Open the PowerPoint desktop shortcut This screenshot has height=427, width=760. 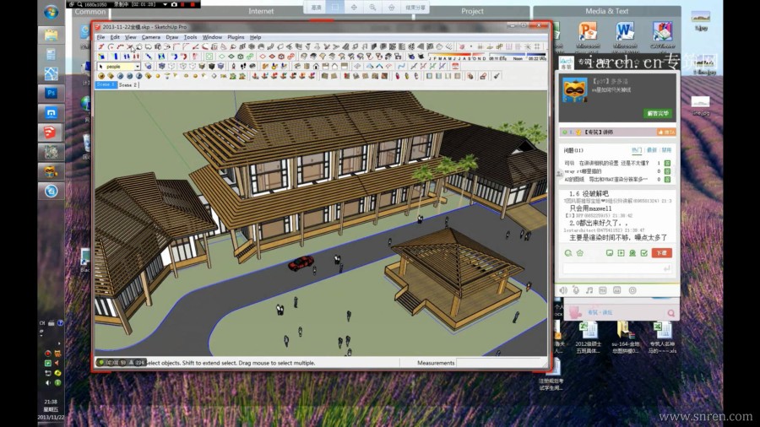tap(588, 32)
